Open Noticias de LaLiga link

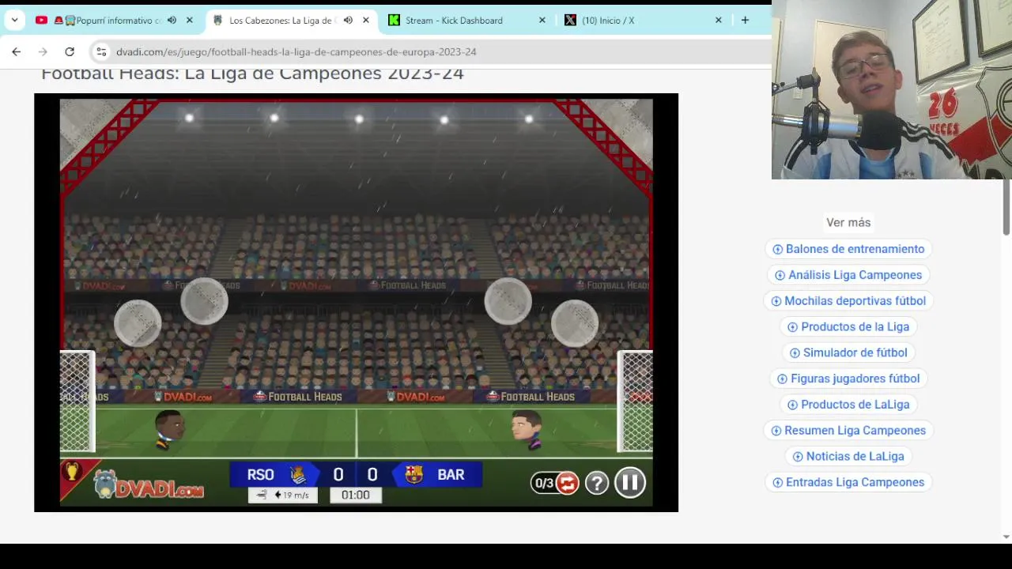click(848, 456)
